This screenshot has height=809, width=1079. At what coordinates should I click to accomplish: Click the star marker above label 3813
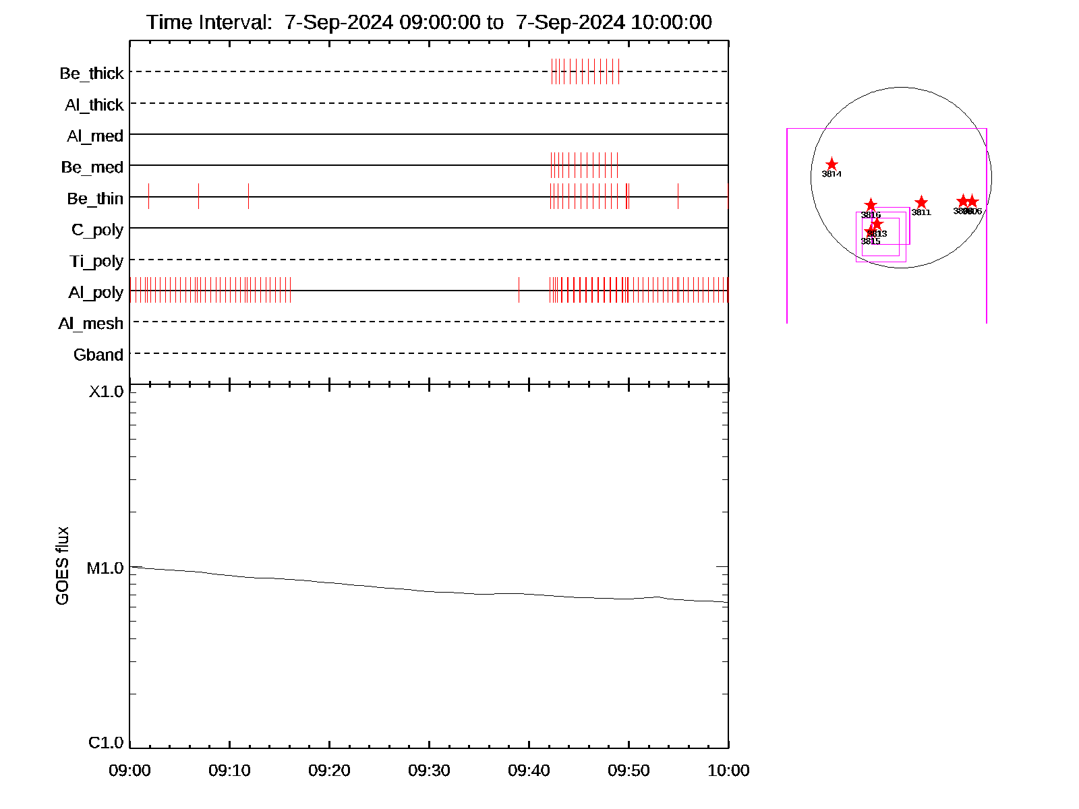[876, 224]
